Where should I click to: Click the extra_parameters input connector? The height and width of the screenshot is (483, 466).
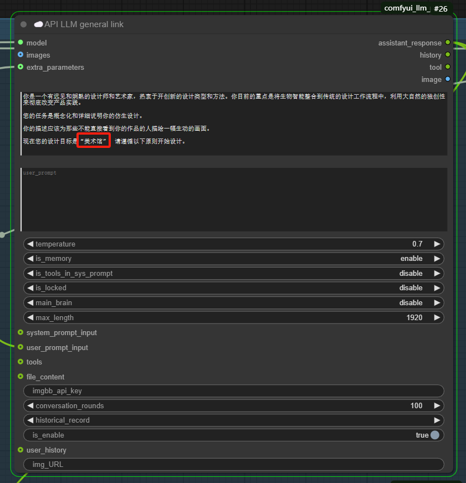[x=21, y=67]
